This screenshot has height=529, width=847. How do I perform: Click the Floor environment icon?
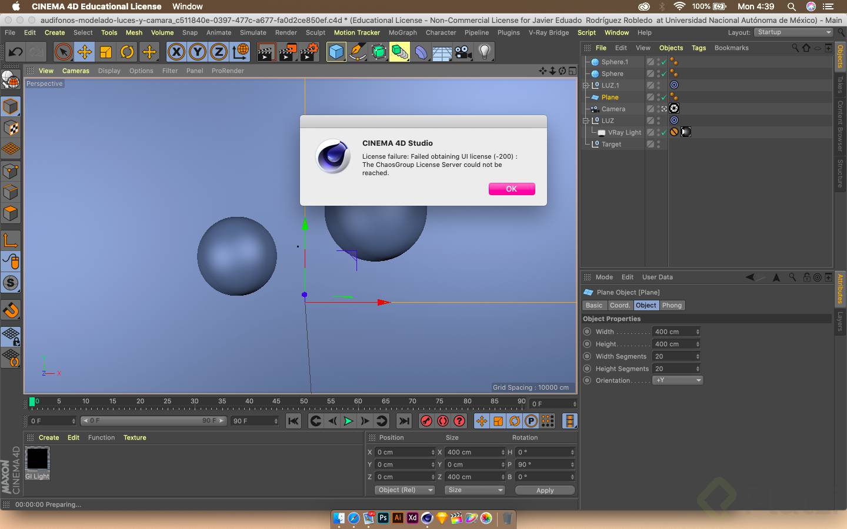pos(442,52)
